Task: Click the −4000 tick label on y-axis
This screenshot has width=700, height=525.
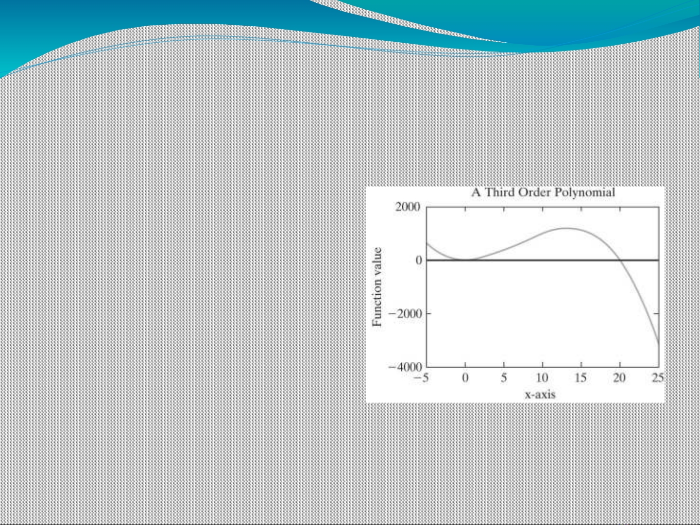Action: [x=404, y=367]
